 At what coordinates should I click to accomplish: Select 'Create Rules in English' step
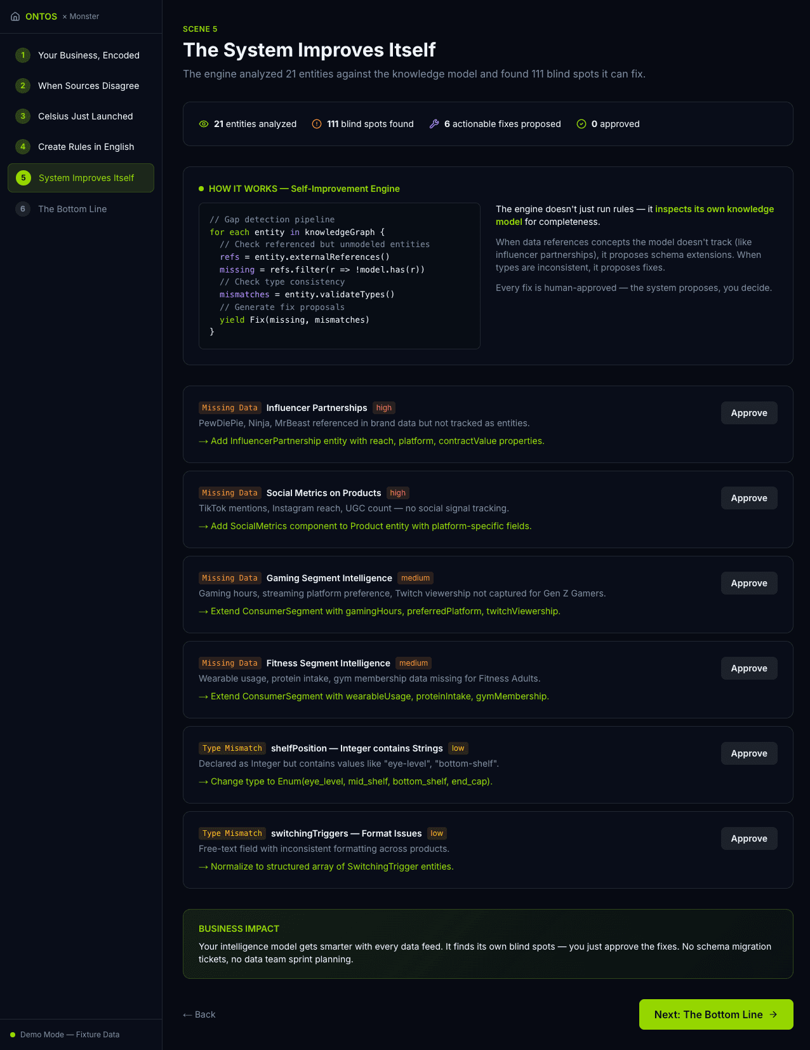point(86,147)
